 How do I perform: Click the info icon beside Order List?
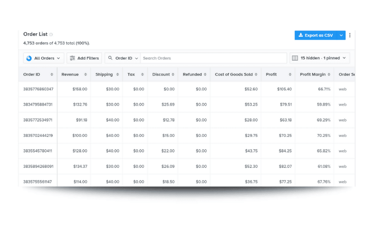coord(51,35)
